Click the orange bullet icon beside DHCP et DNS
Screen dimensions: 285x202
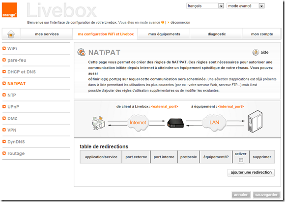pos(4,71)
